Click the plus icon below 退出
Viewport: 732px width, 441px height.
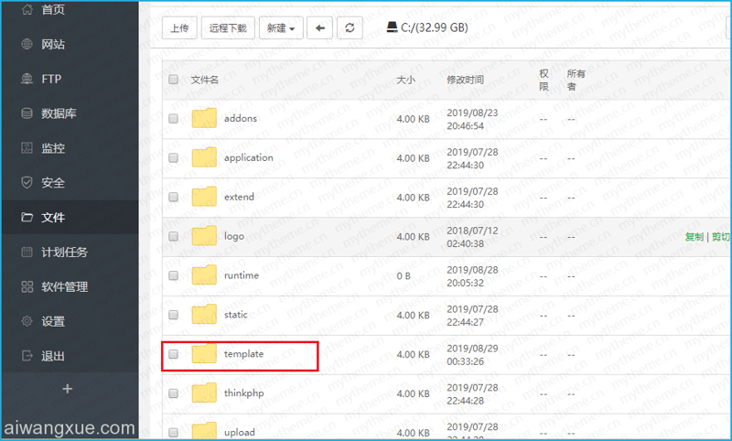point(67,389)
